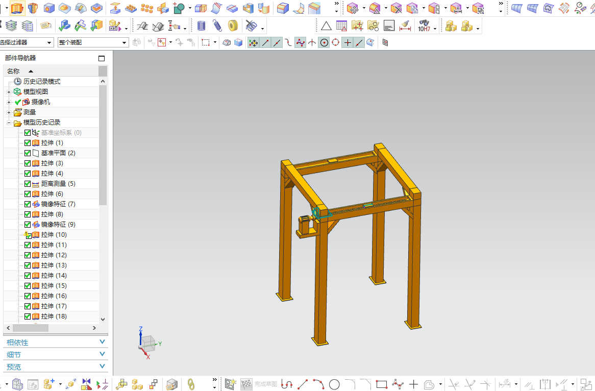Expand the 相依性 panel section
595x391 pixels.
(x=56, y=343)
